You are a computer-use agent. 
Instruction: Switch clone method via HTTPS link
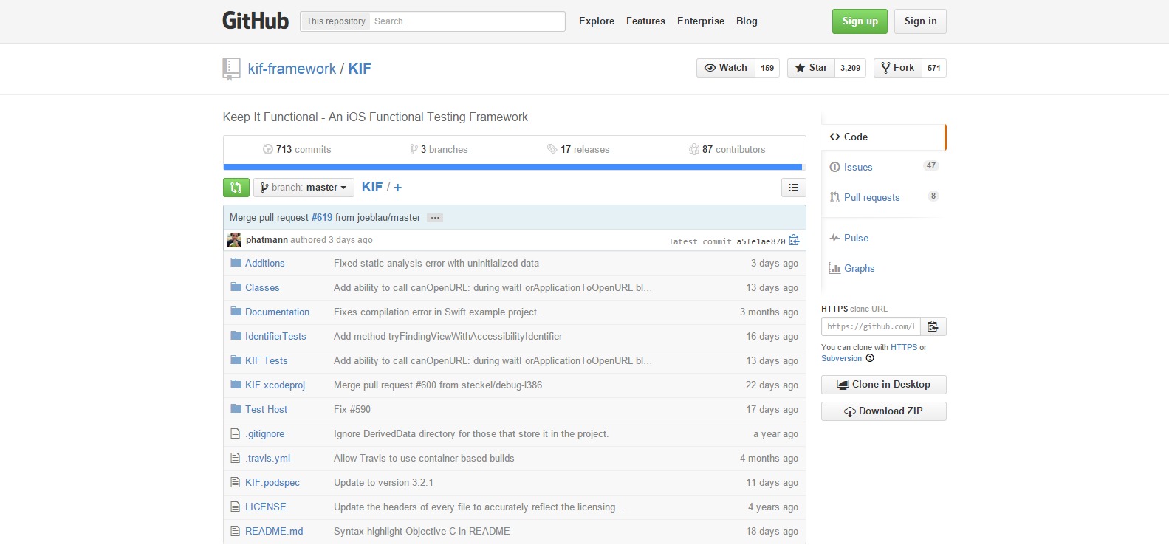[x=904, y=347]
